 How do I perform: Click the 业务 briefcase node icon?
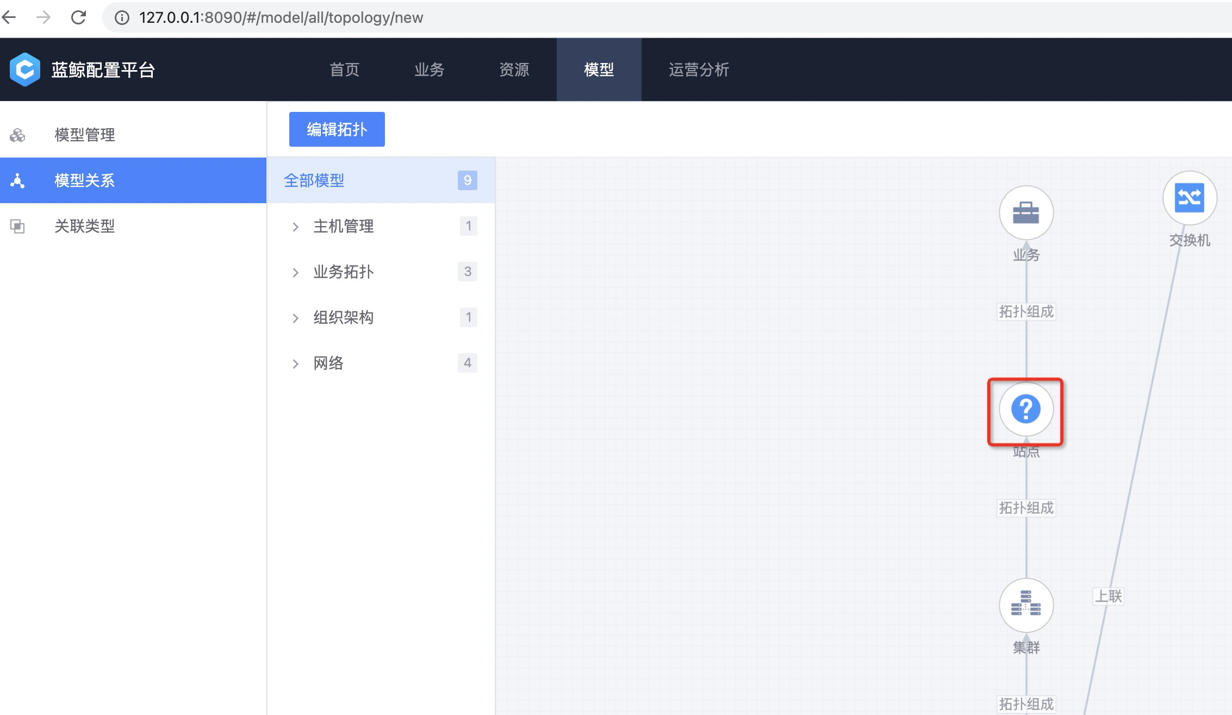click(x=1026, y=213)
